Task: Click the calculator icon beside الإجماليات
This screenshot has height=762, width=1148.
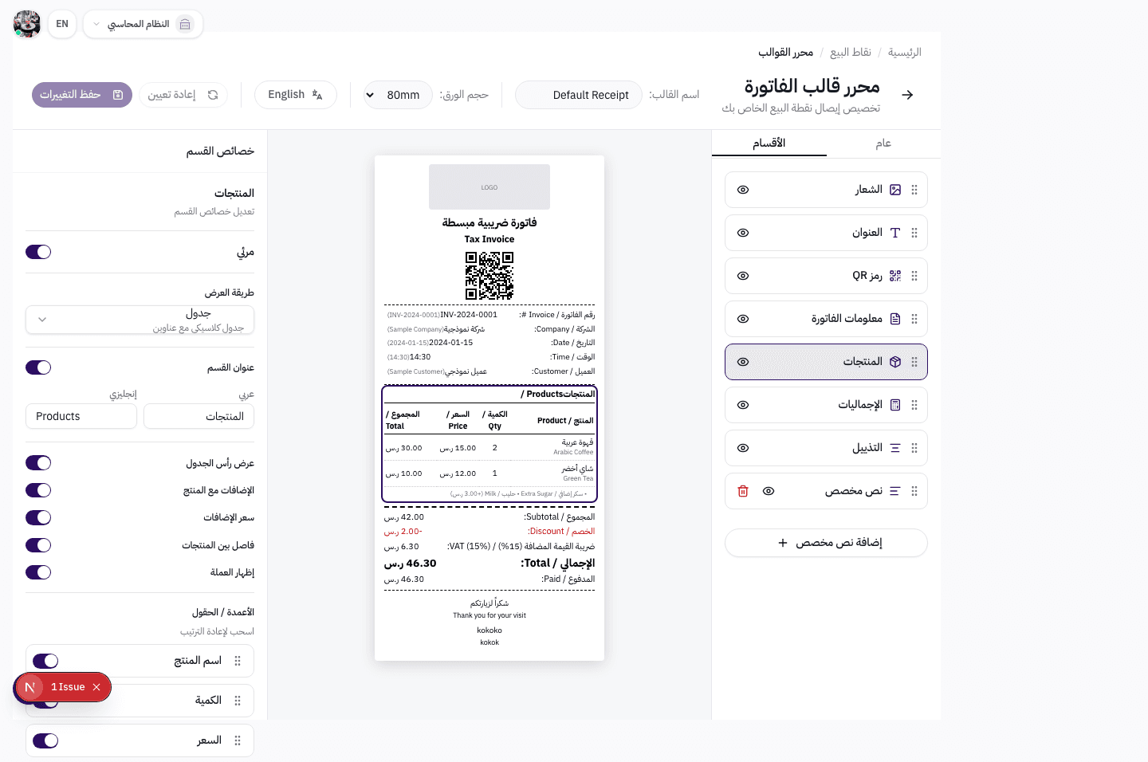Action: pyautogui.click(x=895, y=405)
